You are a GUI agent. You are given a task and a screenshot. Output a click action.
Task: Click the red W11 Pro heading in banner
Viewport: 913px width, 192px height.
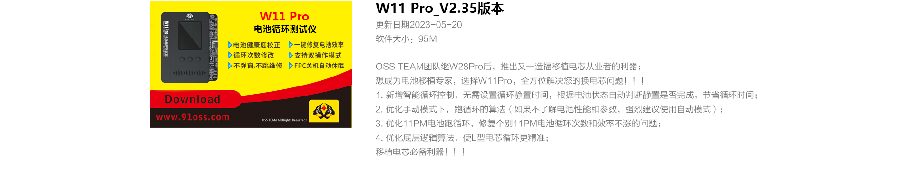tap(284, 17)
